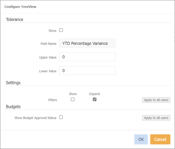Select the Settings section heading
The width and height of the screenshot is (175, 149).
point(13,83)
